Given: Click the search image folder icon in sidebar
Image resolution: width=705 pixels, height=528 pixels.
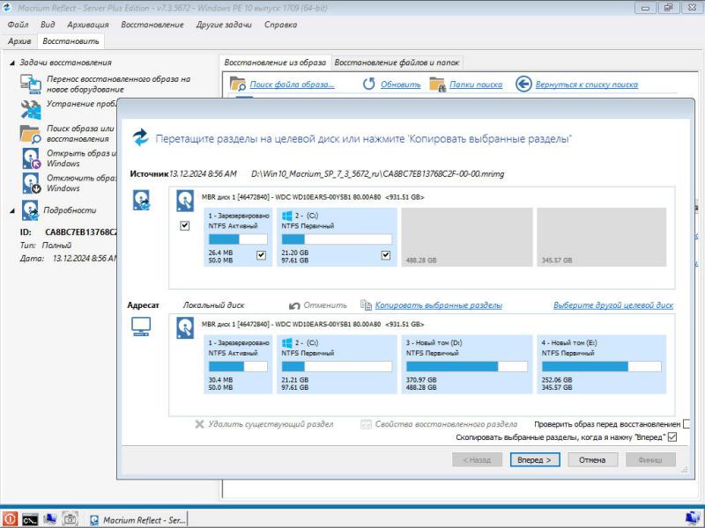Looking at the screenshot, I should pyautogui.click(x=31, y=134).
